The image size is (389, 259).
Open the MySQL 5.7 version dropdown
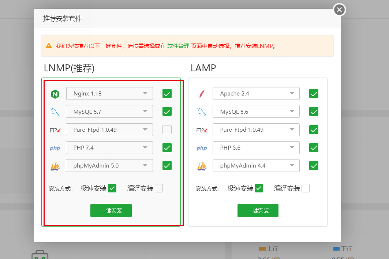click(109, 111)
